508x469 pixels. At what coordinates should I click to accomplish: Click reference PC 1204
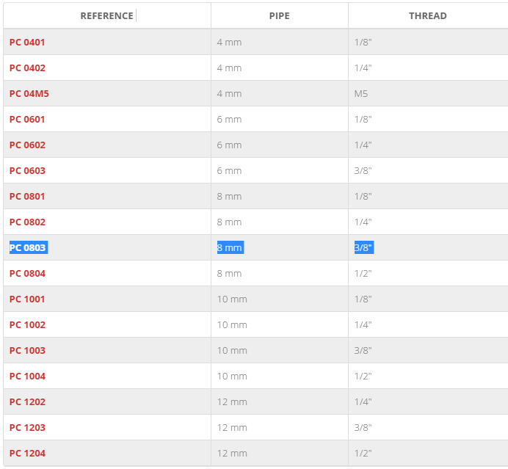point(28,454)
